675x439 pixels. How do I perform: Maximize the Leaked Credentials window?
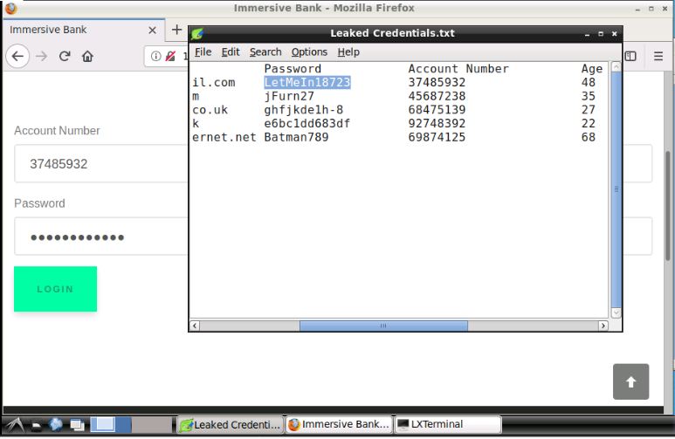pos(601,33)
